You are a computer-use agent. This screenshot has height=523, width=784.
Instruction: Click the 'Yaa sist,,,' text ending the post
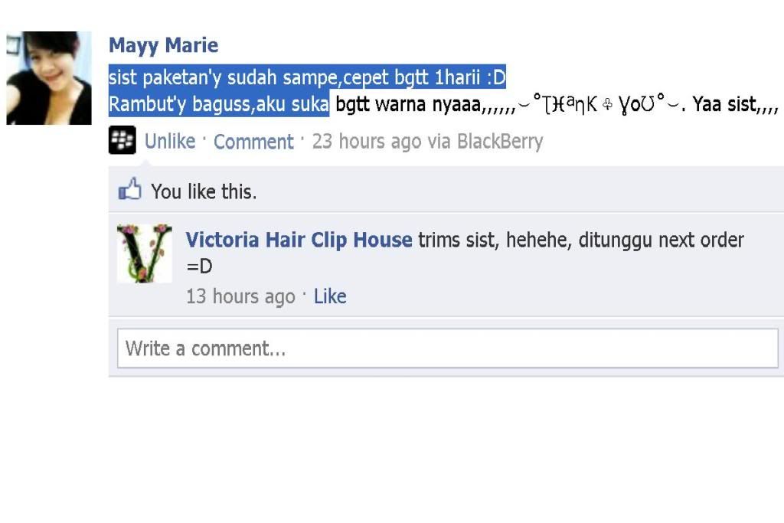735,104
